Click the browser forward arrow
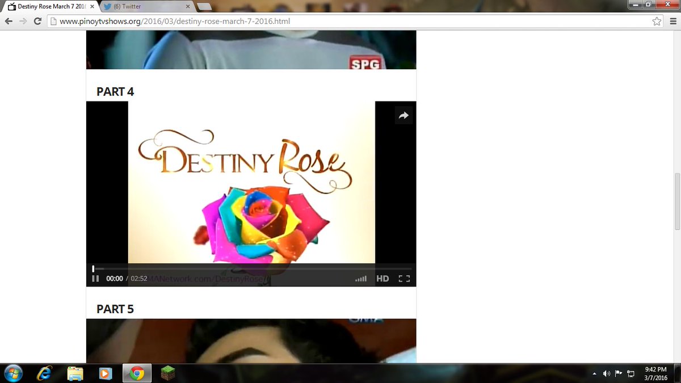Viewport: 681px width, 383px height. point(23,21)
